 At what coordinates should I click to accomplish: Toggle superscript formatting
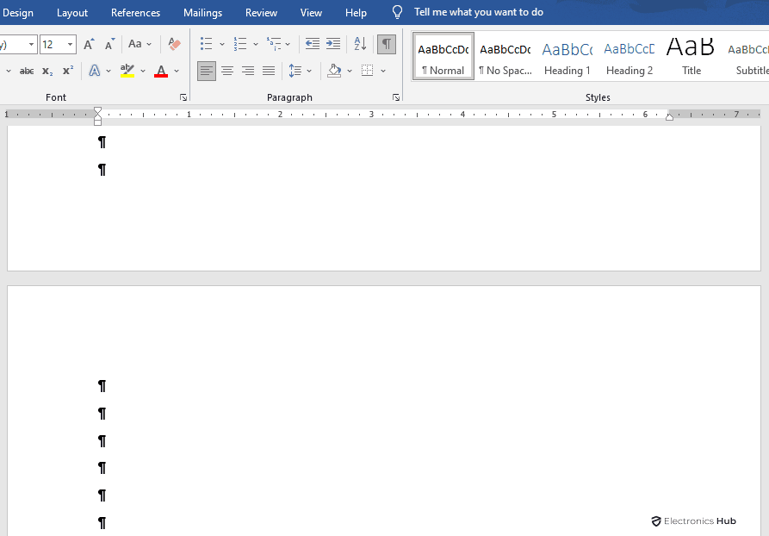click(x=68, y=71)
